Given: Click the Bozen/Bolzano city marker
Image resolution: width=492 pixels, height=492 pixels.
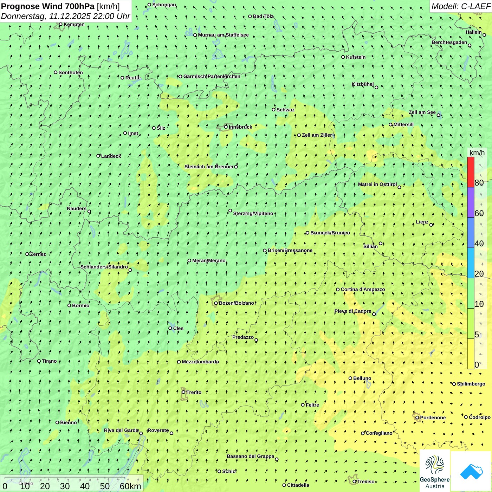Looking at the screenshot, I should point(216,303).
